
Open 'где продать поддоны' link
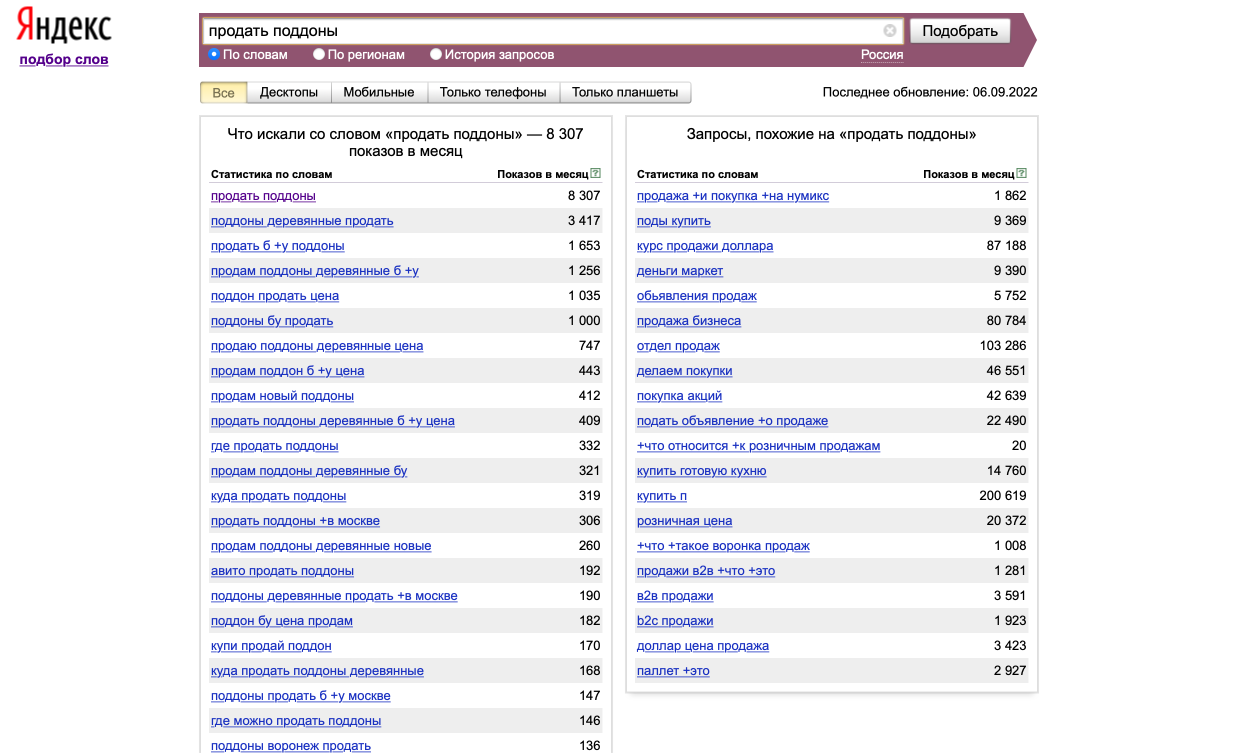(x=275, y=446)
